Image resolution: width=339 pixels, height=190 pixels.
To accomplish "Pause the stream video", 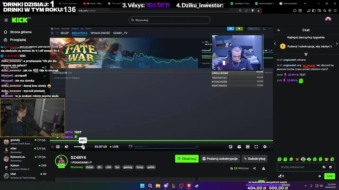I will pyautogui.click(x=58, y=147).
